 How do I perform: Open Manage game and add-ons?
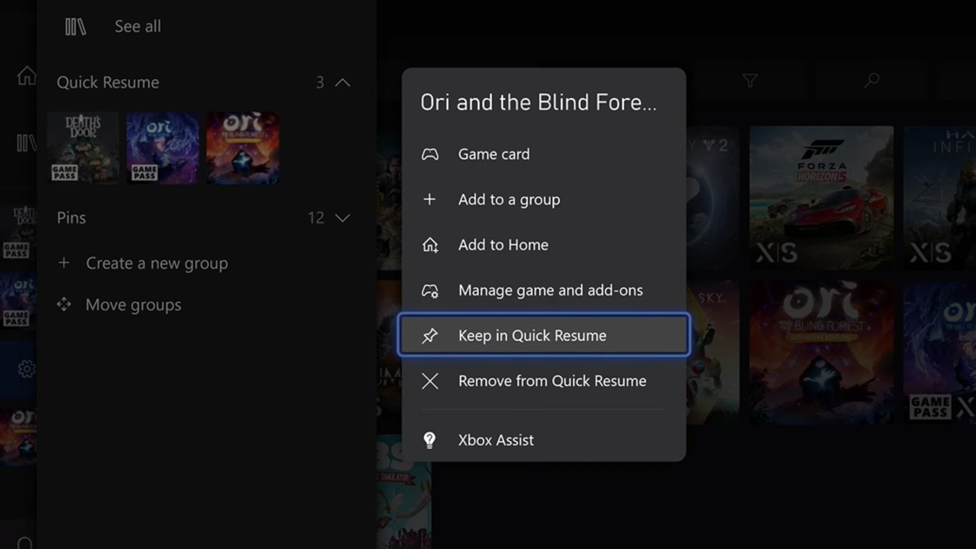[x=550, y=290]
